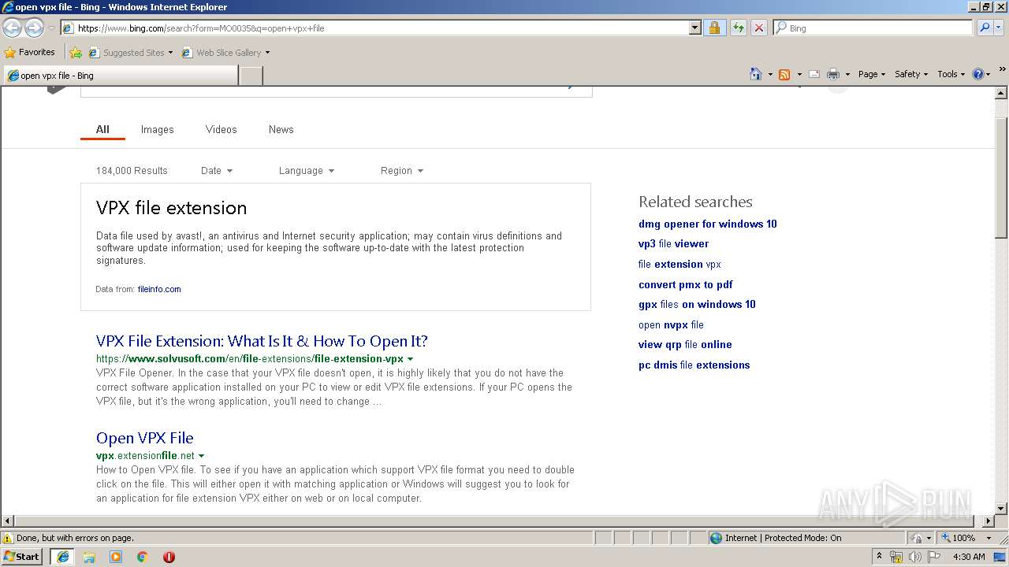The height and width of the screenshot is (567, 1009).
Task: Launch Opera from the taskbar
Action: (169, 557)
